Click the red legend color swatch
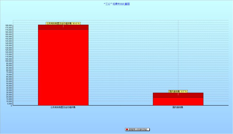 click(127, 129)
